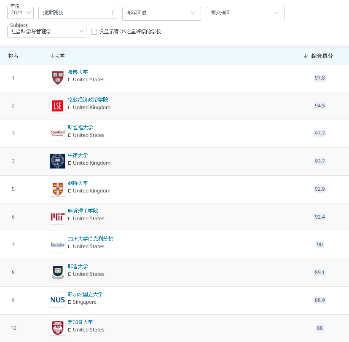Click United Kingdom under 伦敦经济政治学院
This screenshot has height=342, width=349.
pos(92,107)
